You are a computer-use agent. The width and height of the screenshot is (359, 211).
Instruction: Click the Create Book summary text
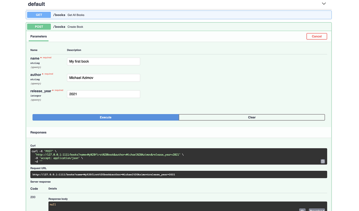click(x=75, y=27)
